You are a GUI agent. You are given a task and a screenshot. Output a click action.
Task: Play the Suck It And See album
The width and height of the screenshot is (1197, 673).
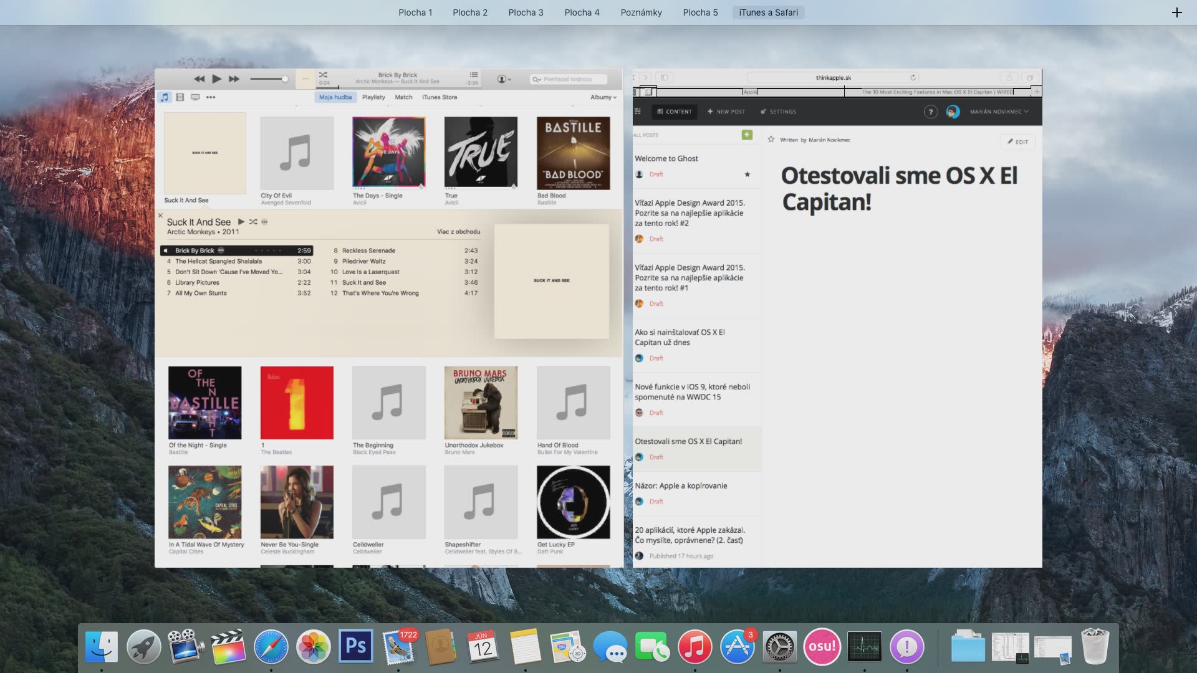pos(241,222)
